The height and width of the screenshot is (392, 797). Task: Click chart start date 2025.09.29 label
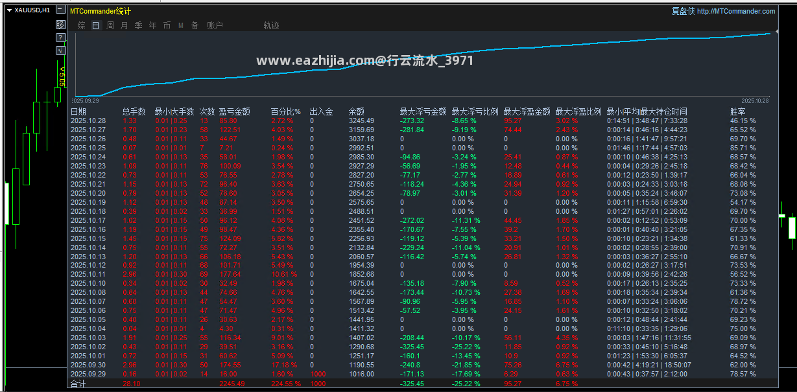click(x=85, y=101)
